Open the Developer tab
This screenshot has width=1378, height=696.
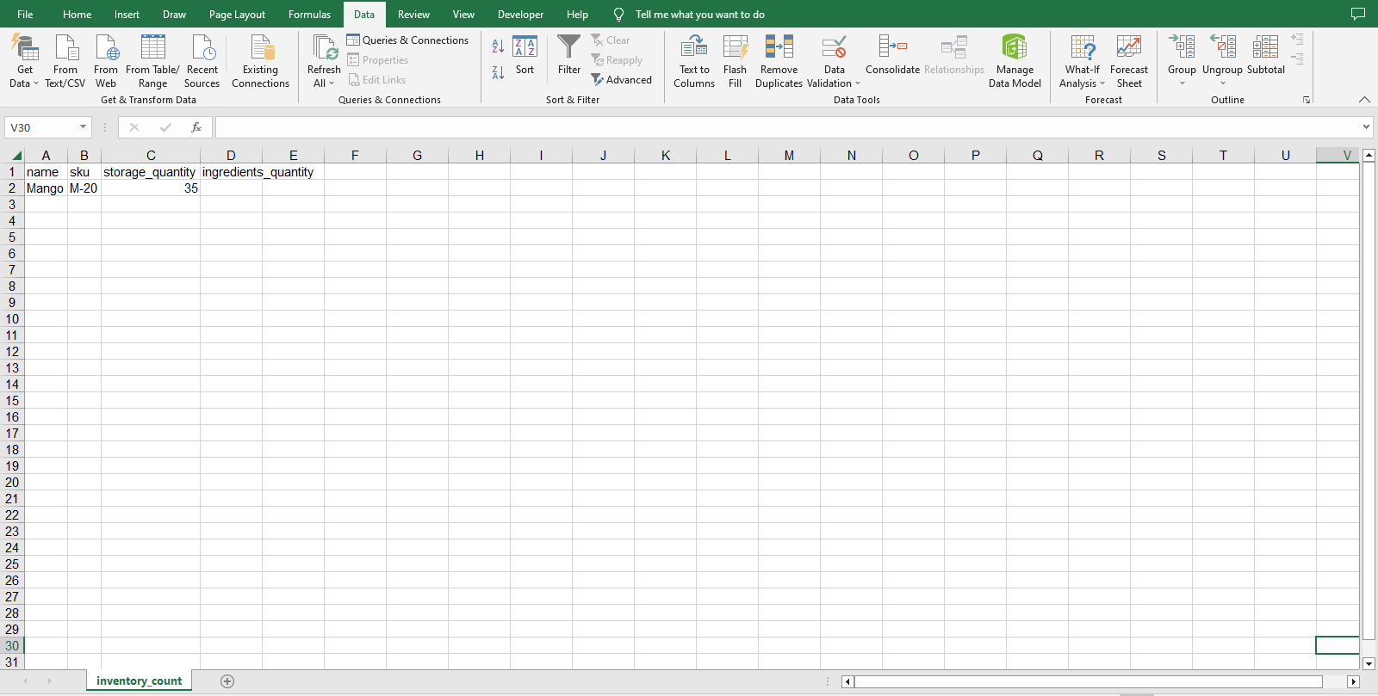520,15
